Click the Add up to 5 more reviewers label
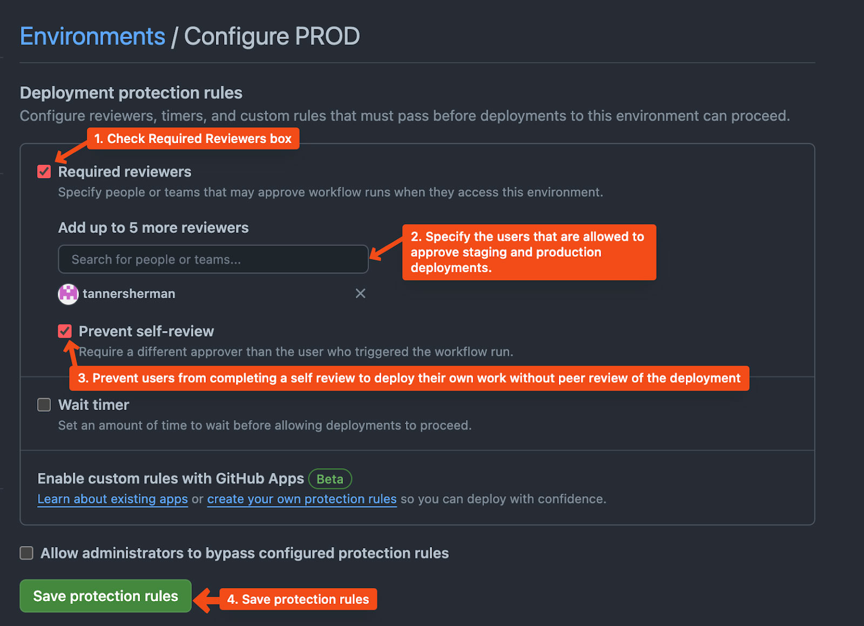This screenshot has width=864, height=626. click(153, 227)
